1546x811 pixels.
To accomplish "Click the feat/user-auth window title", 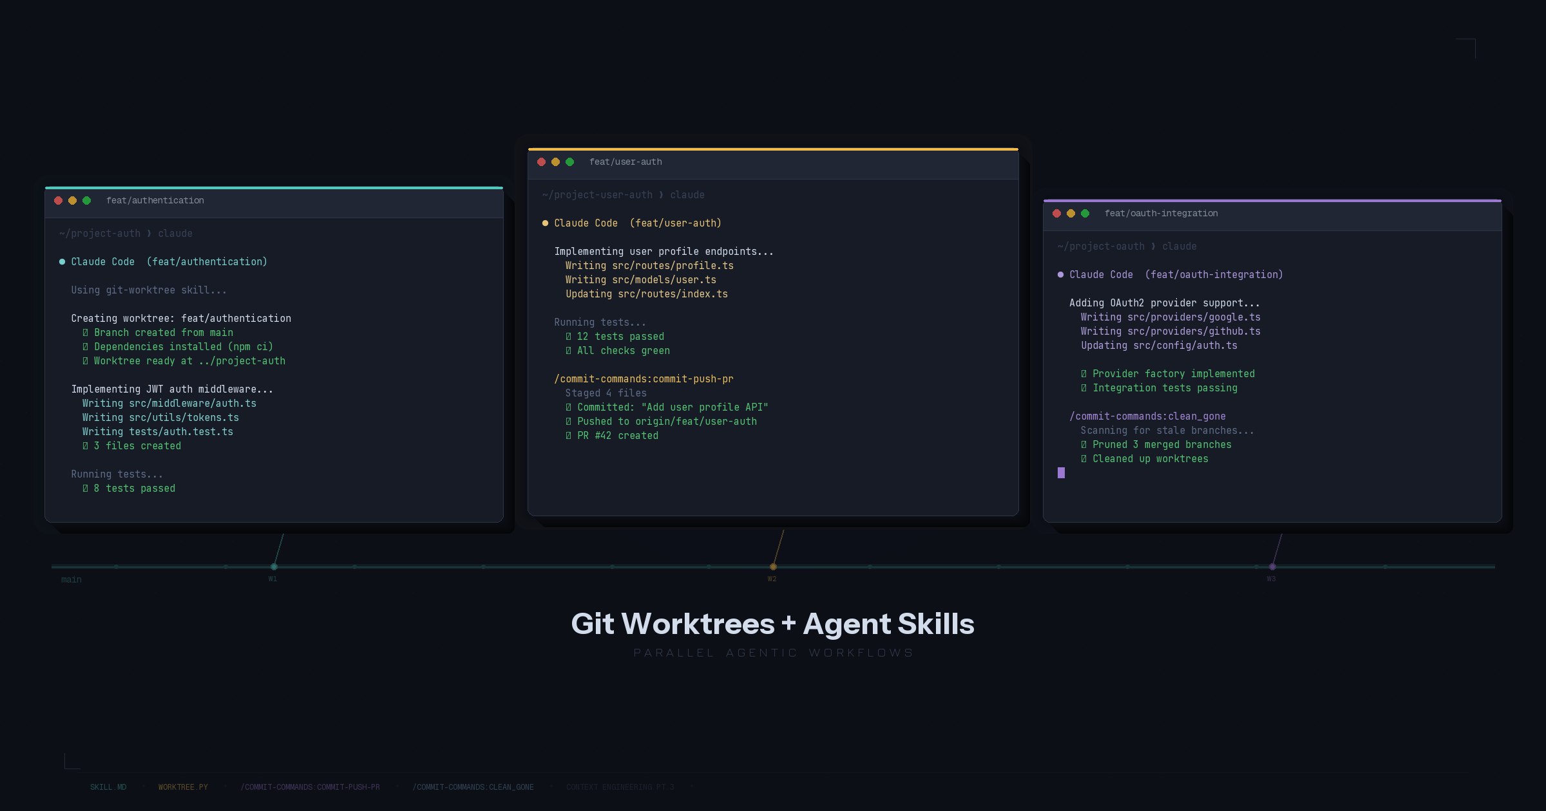I will [x=625, y=162].
